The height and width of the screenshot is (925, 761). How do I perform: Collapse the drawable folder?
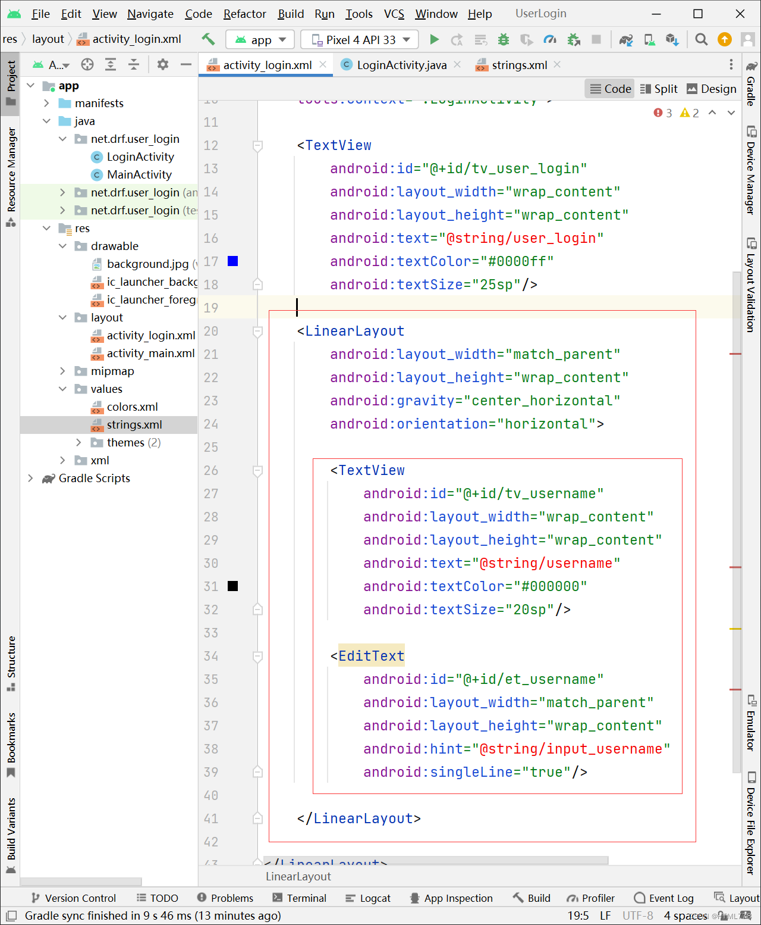[62, 246]
